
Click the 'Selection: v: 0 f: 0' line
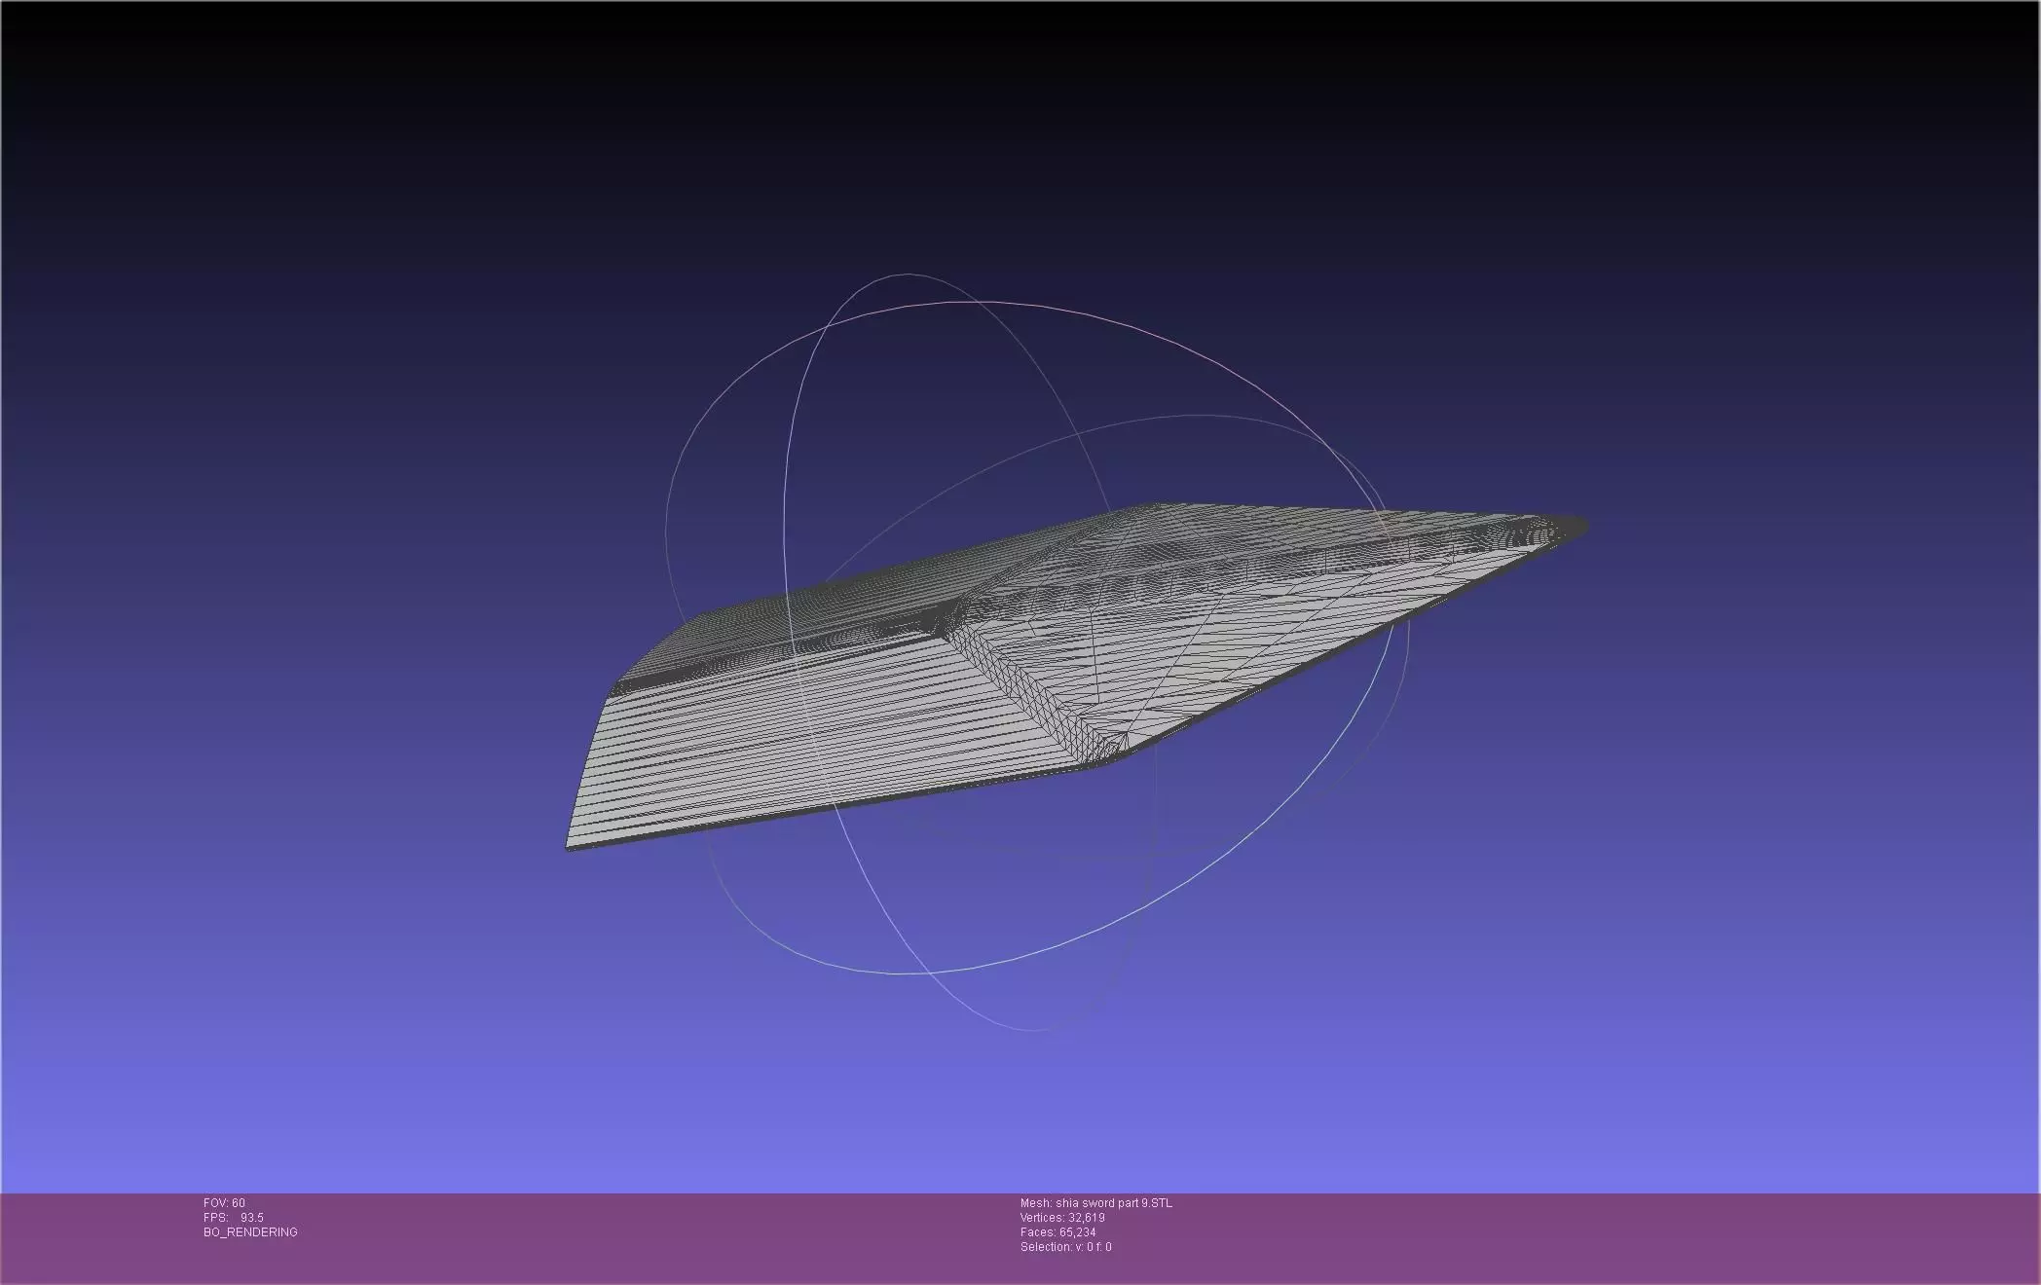[1066, 1247]
